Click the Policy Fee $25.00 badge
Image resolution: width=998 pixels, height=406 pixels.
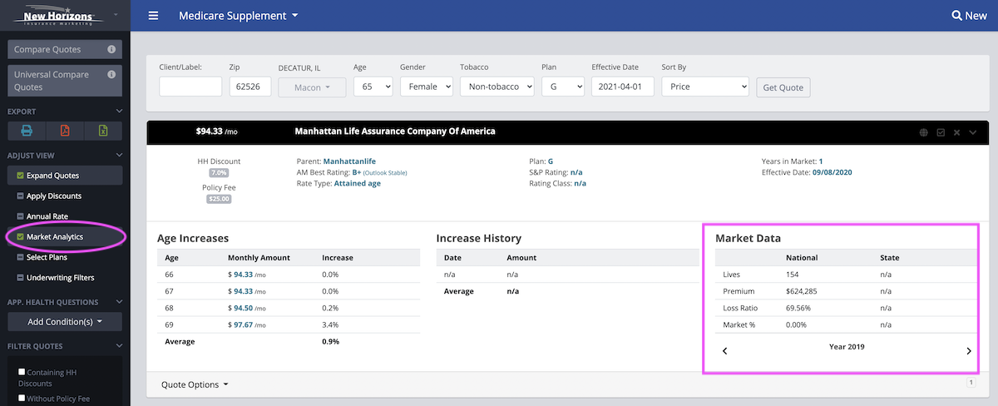220,199
